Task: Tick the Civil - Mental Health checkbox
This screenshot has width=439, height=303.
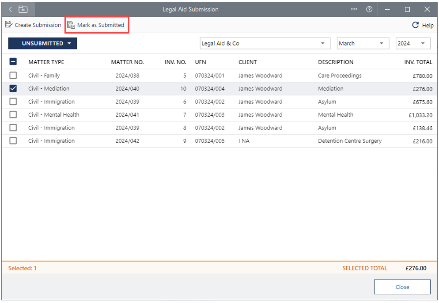Action: [13, 115]
